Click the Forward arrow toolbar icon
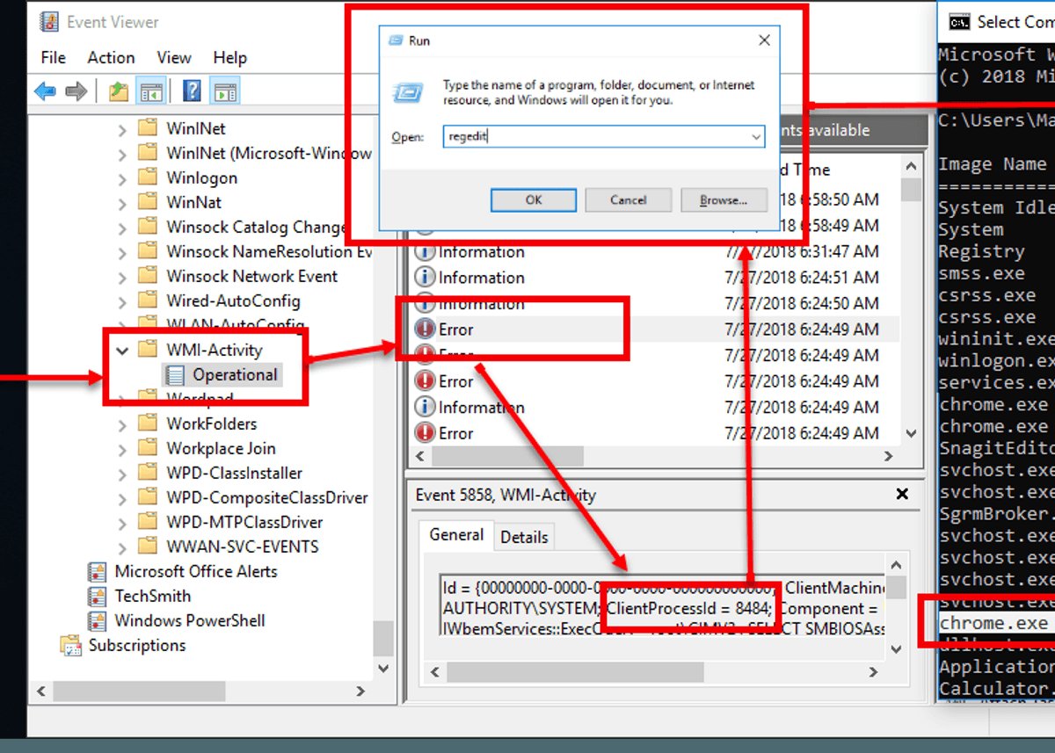Viewport: 1055px width, 753px height. (x=76, y=91)
